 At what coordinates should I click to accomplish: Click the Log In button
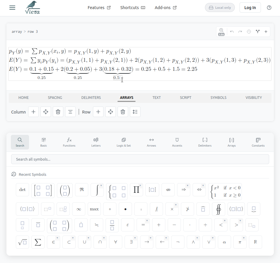pyautogui.click(x=250, y=7)
